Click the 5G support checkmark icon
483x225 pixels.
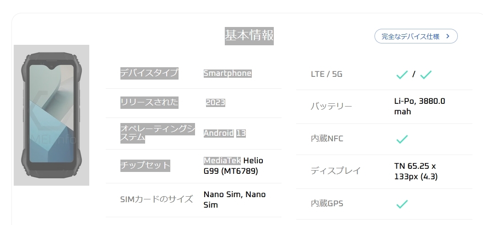[426, 75]
